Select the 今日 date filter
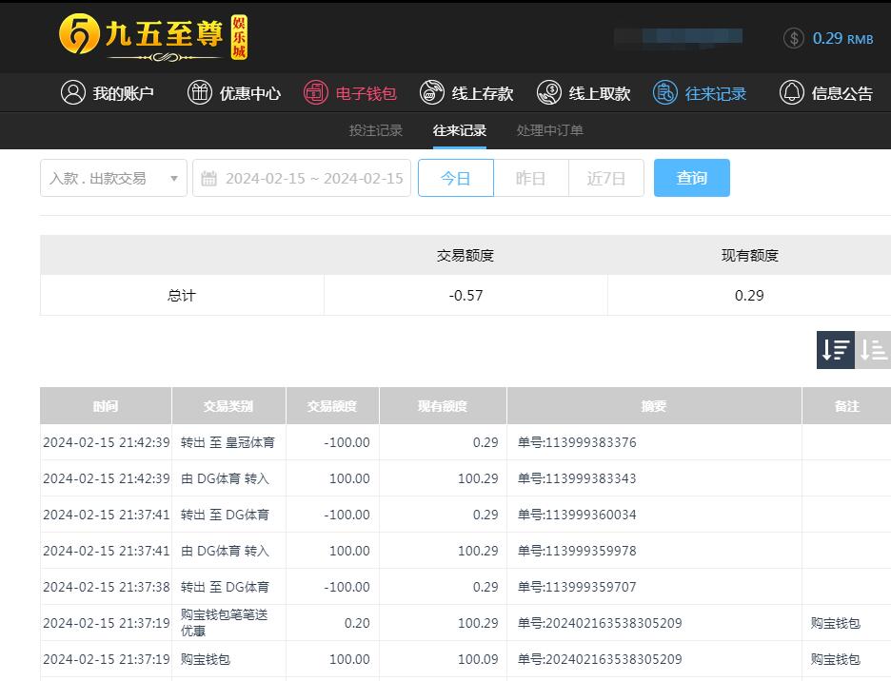891x681 pixels. pyautogui.click(x=456, y=178)
